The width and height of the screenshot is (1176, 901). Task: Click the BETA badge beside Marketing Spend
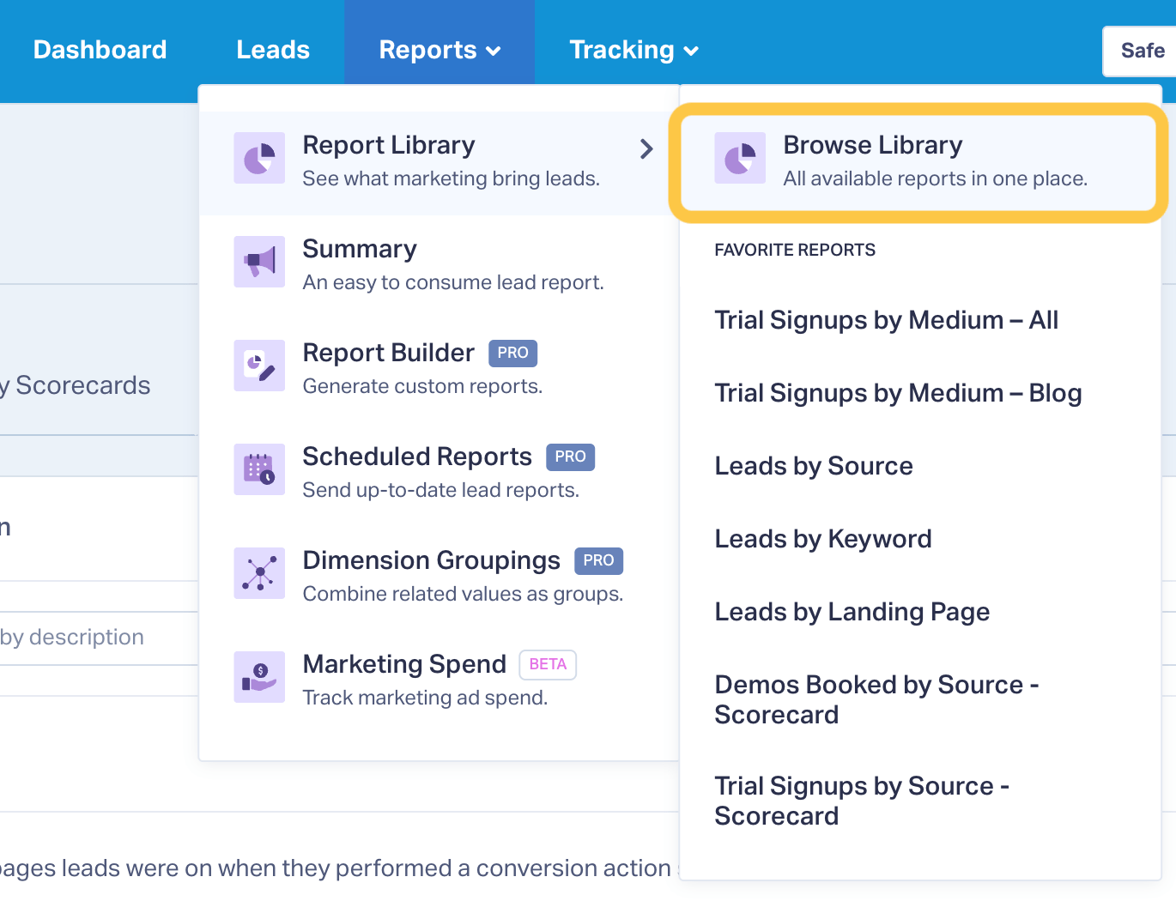[548, 664]
